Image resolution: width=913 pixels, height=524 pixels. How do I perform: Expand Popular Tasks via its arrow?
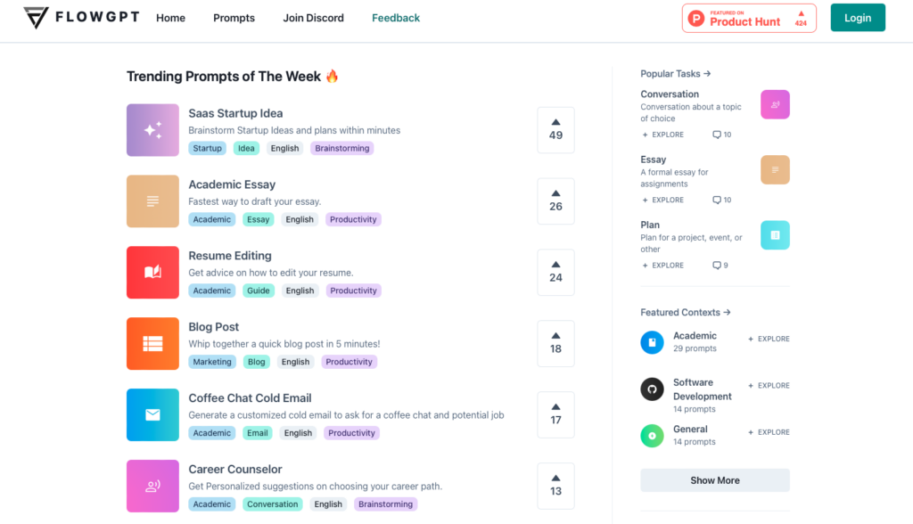[x=707, y=73]
